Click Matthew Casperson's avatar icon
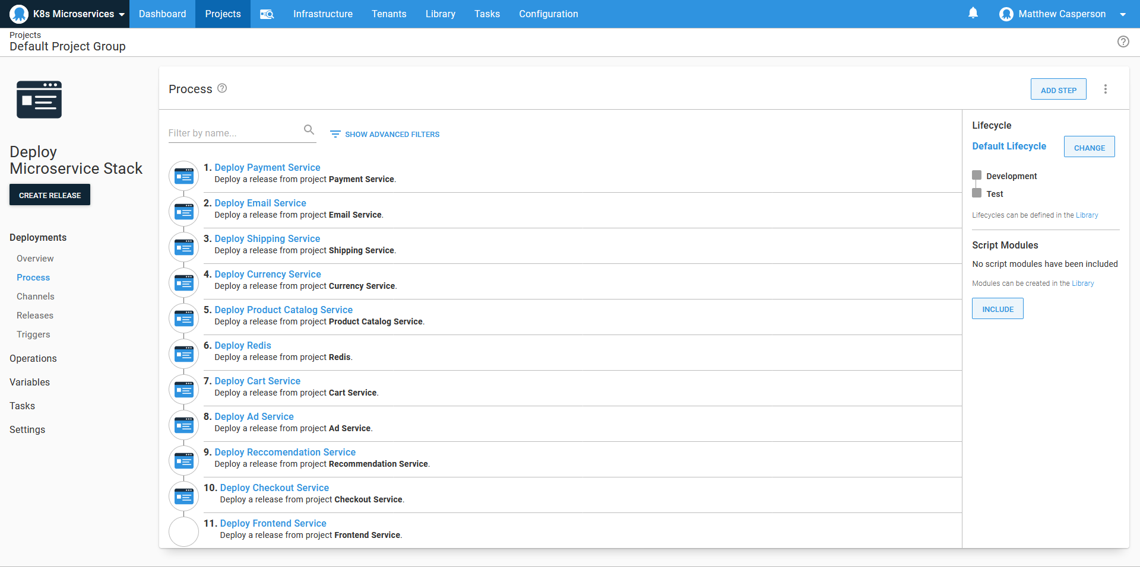The image size is (1140, 567). [1006, 14]
